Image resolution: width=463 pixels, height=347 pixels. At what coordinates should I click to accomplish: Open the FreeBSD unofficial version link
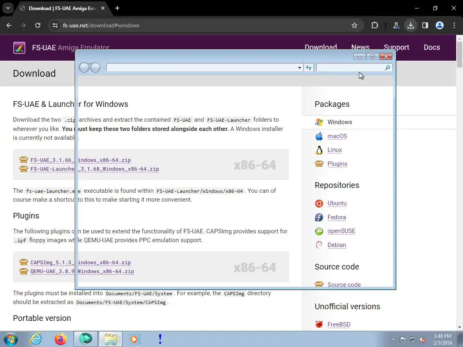point(339,325)
